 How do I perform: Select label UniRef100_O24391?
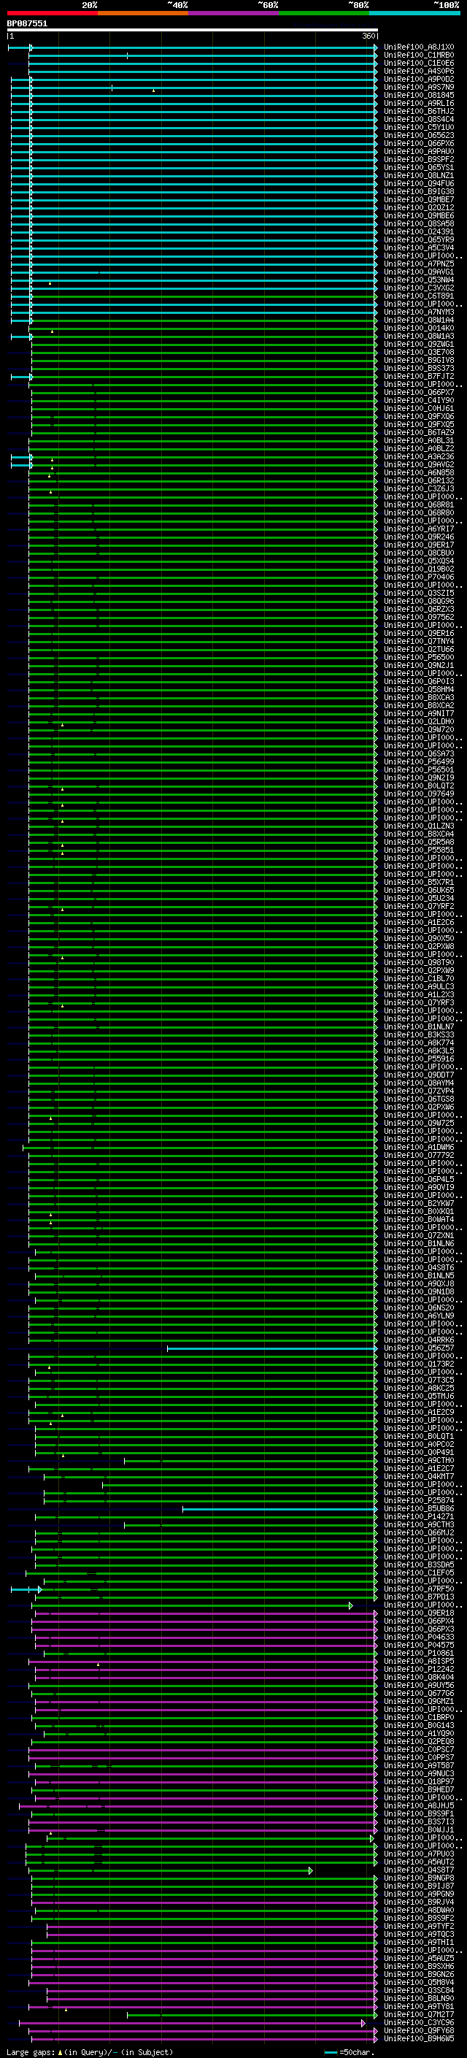click(419, 231)
